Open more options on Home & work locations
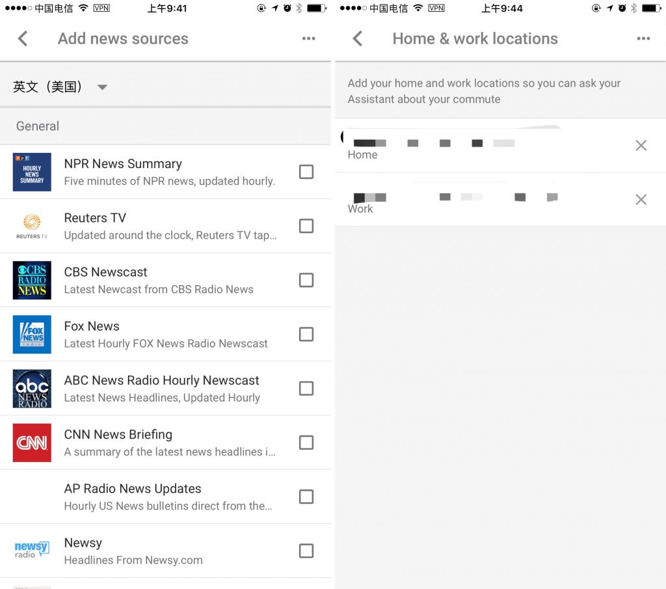The image size is (666, 589). 643,39
